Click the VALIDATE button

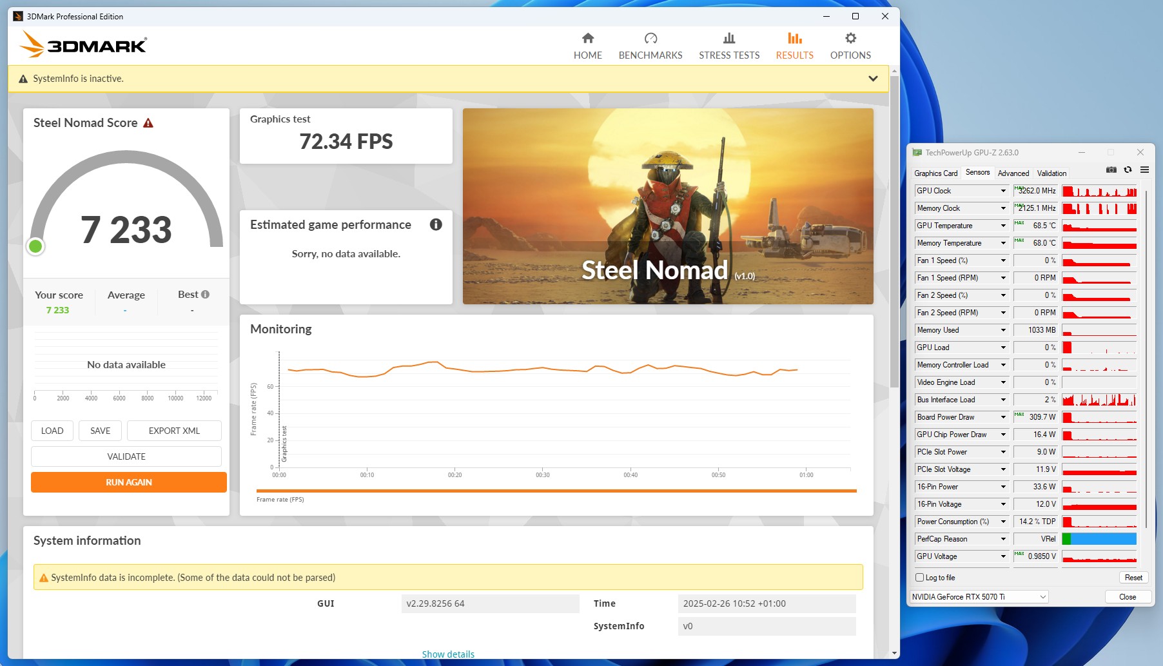126,456
